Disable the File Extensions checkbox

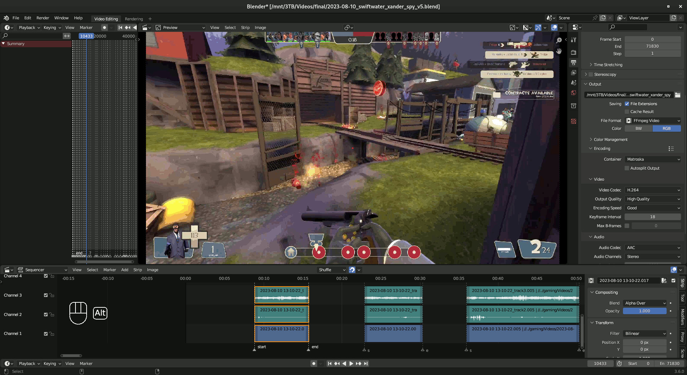(627, 104)
